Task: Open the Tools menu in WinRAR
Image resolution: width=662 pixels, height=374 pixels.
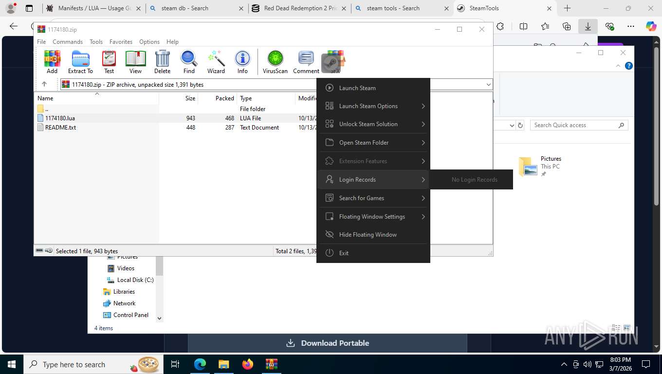Action: click(x=96, y=42)
